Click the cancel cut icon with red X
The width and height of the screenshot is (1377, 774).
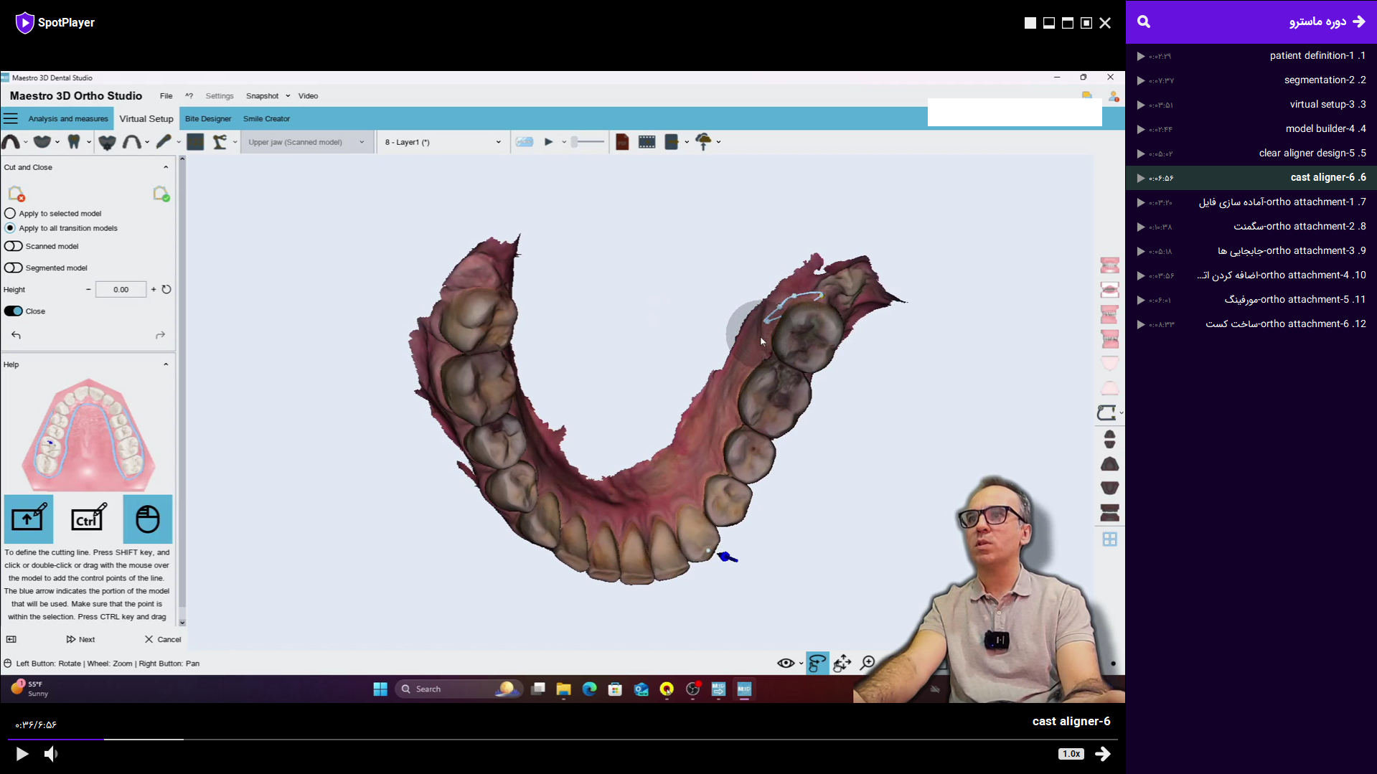pyautogui.click(x=17, y=194)
